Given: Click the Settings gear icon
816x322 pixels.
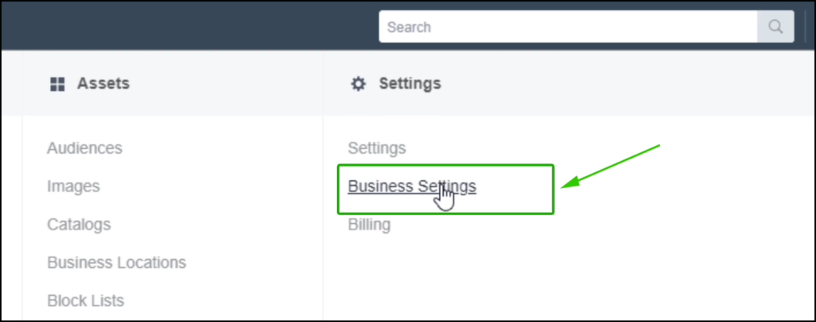Looking at the screenshot, I should pyautogui.click(x=358, y=84).
